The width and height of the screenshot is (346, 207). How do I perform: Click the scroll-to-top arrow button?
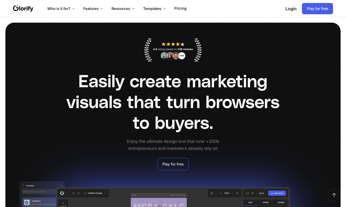[334, 195]
